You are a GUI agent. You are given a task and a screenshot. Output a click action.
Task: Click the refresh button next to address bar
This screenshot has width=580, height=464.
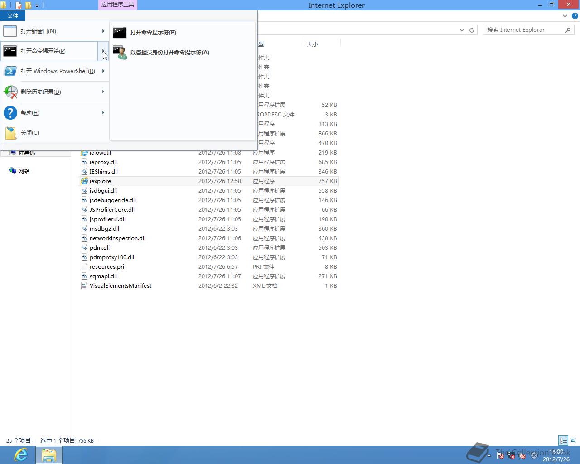point(472,30)
